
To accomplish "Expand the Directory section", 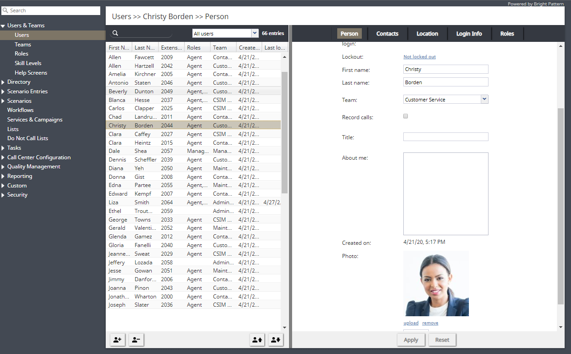I will click(3, 82).
